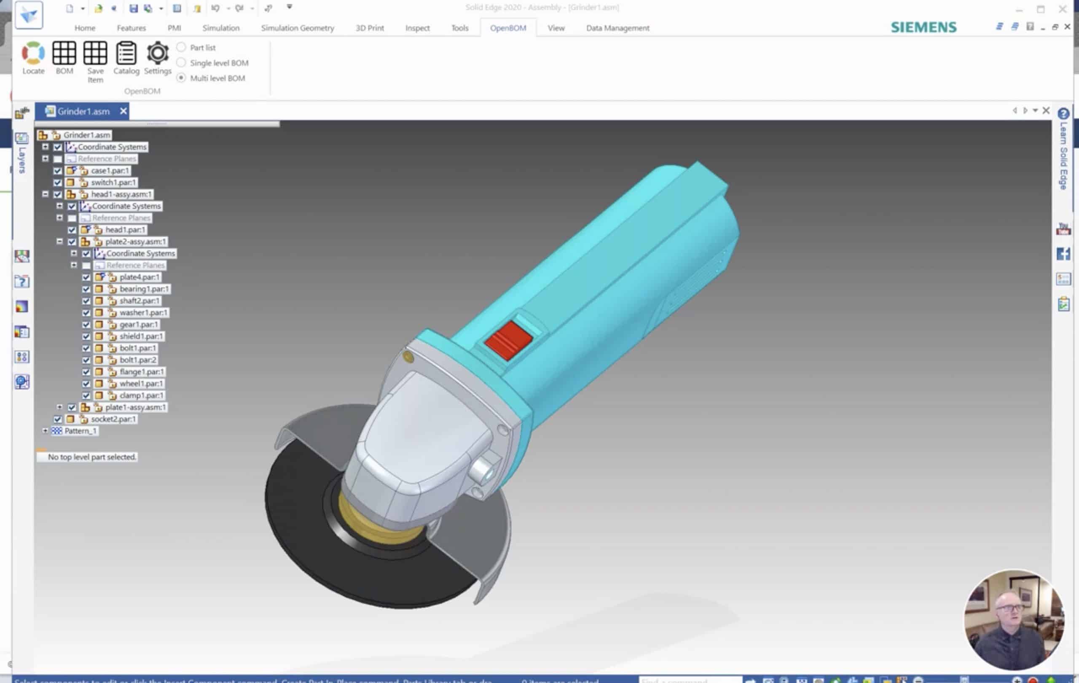
Task: Click the red switch on grinder model
Action: (x=509, y=340)
